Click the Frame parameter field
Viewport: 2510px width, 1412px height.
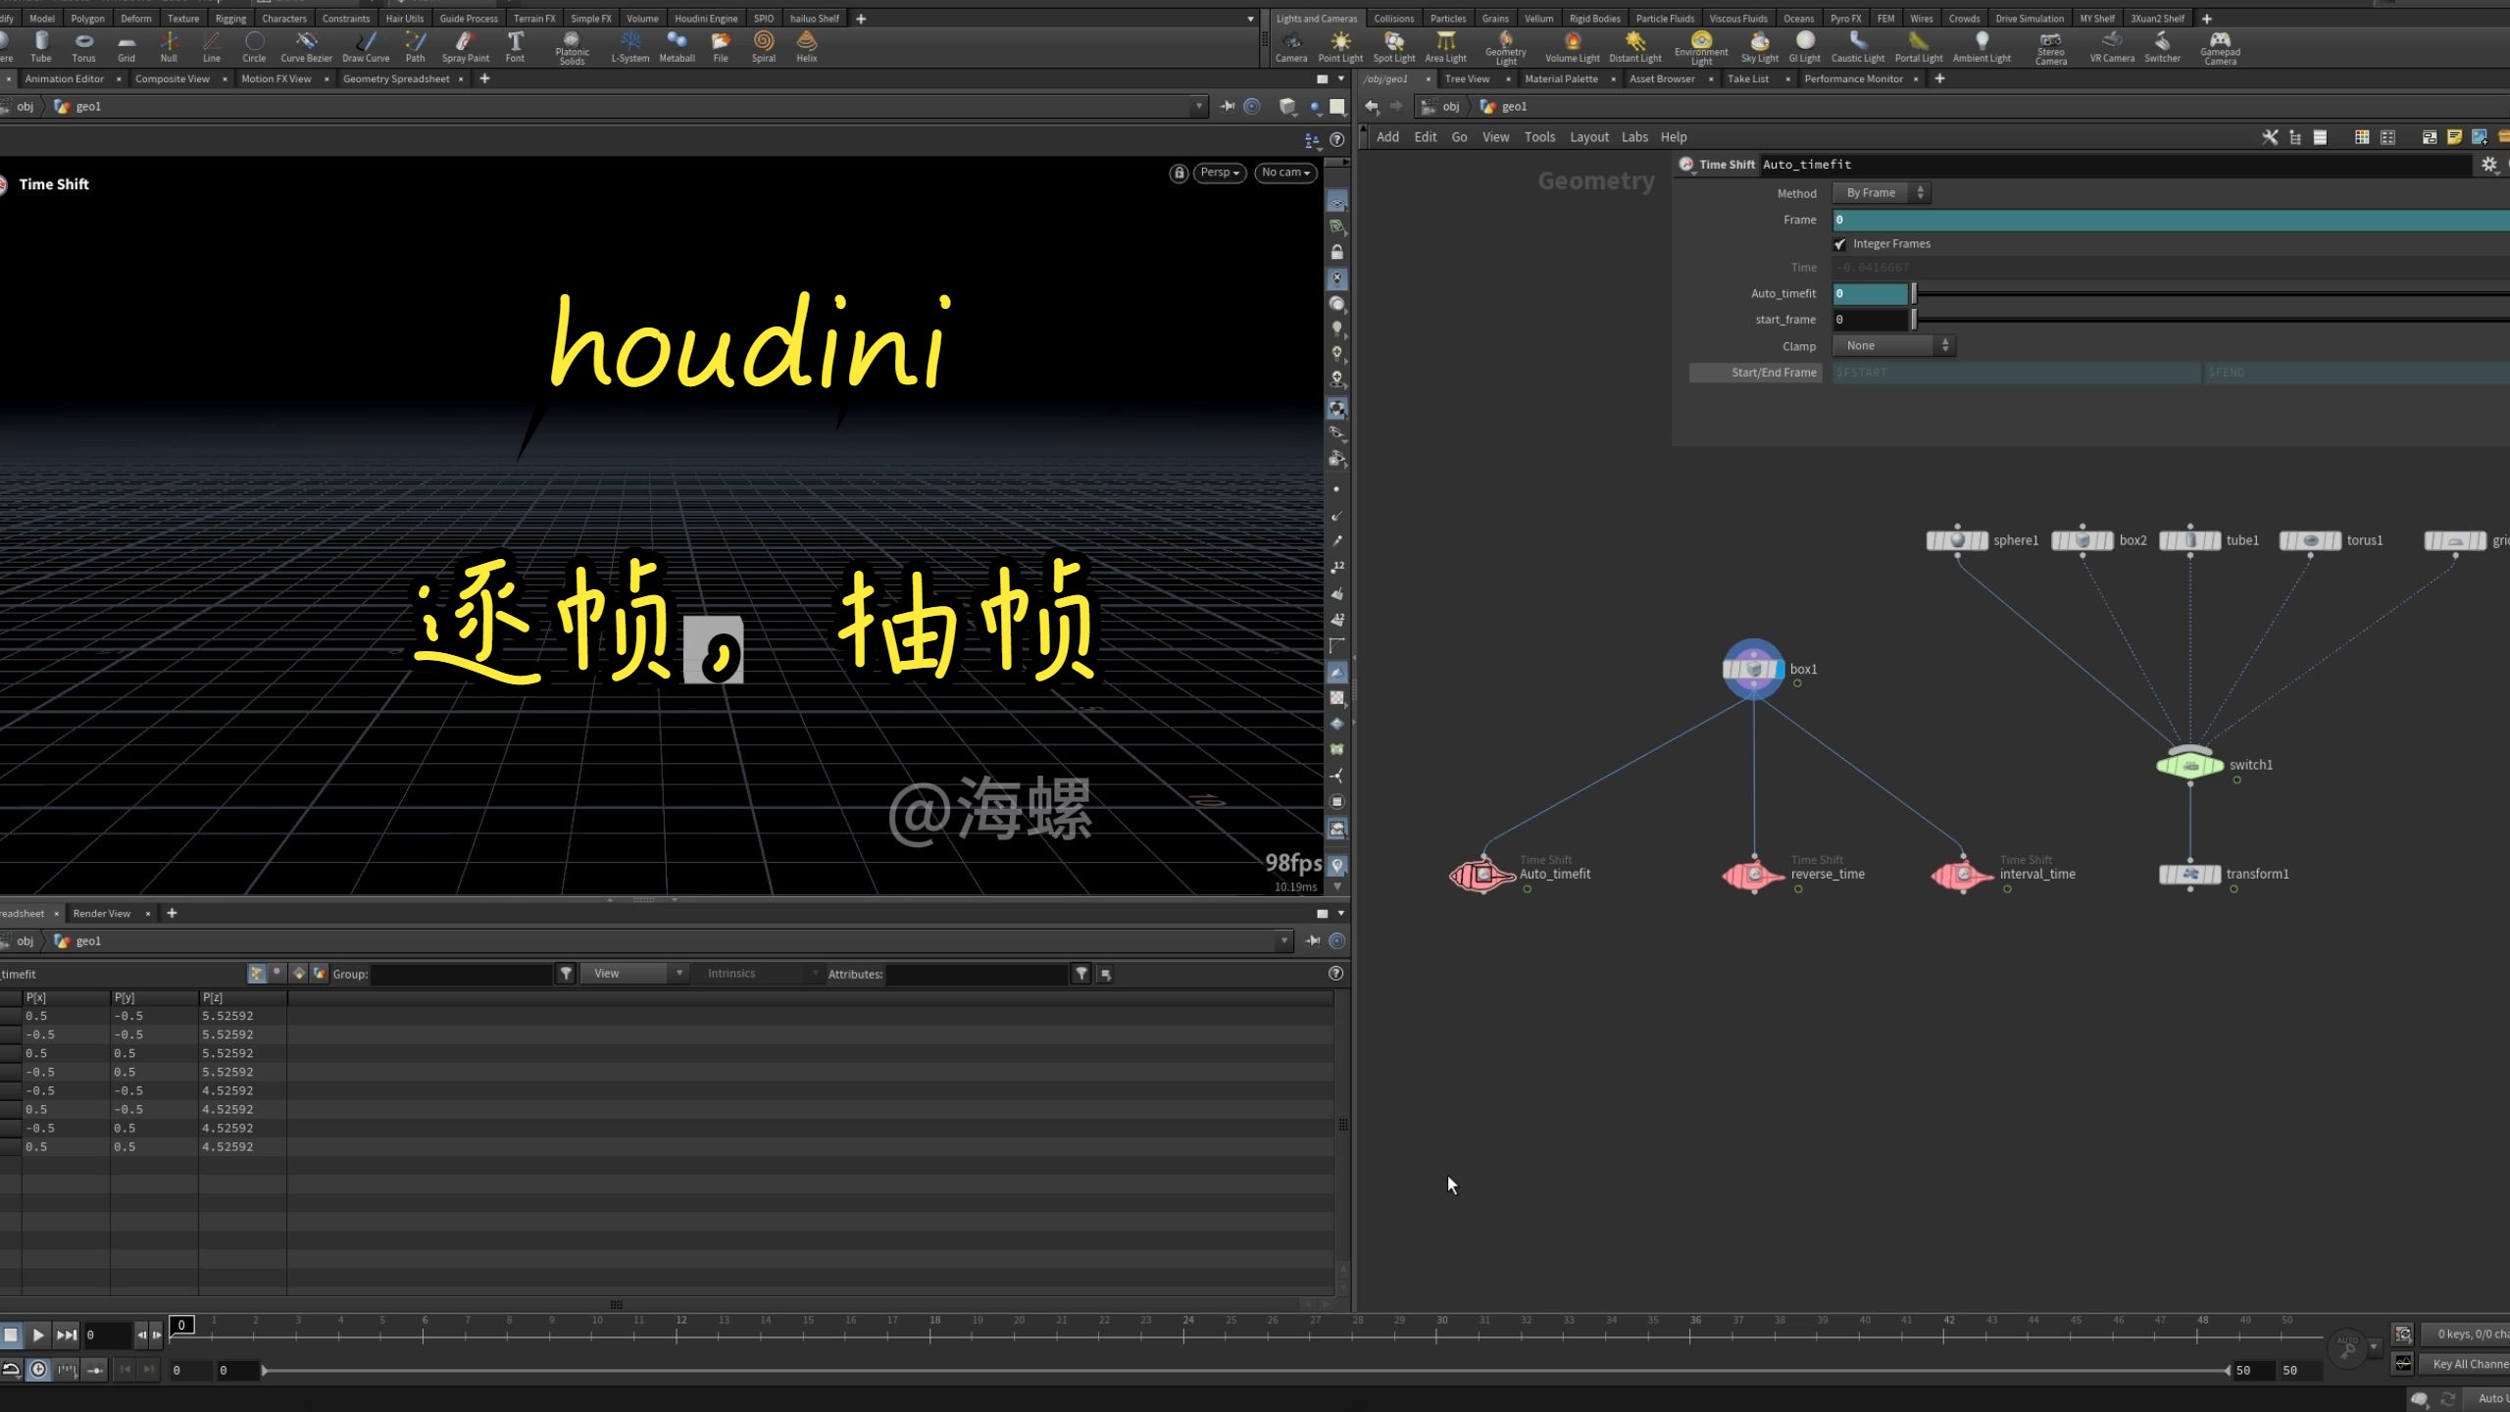[2172, 220]
